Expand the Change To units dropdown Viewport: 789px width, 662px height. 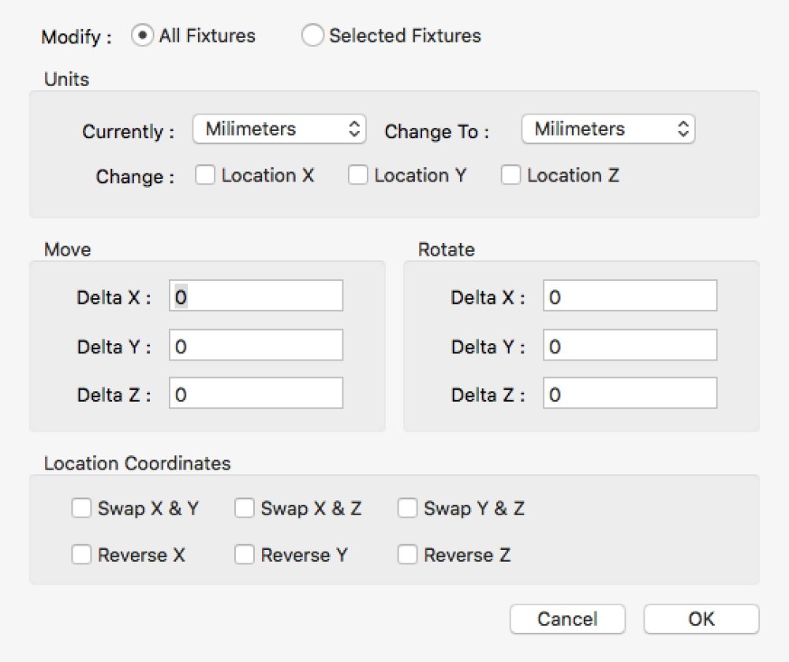(608, 129)
